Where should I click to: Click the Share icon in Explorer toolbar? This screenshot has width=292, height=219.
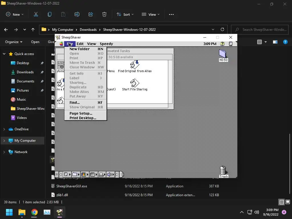coord(91,14)
